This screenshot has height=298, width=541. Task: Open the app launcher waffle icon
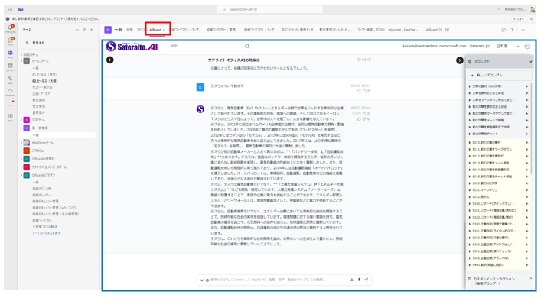pos(11,9)
